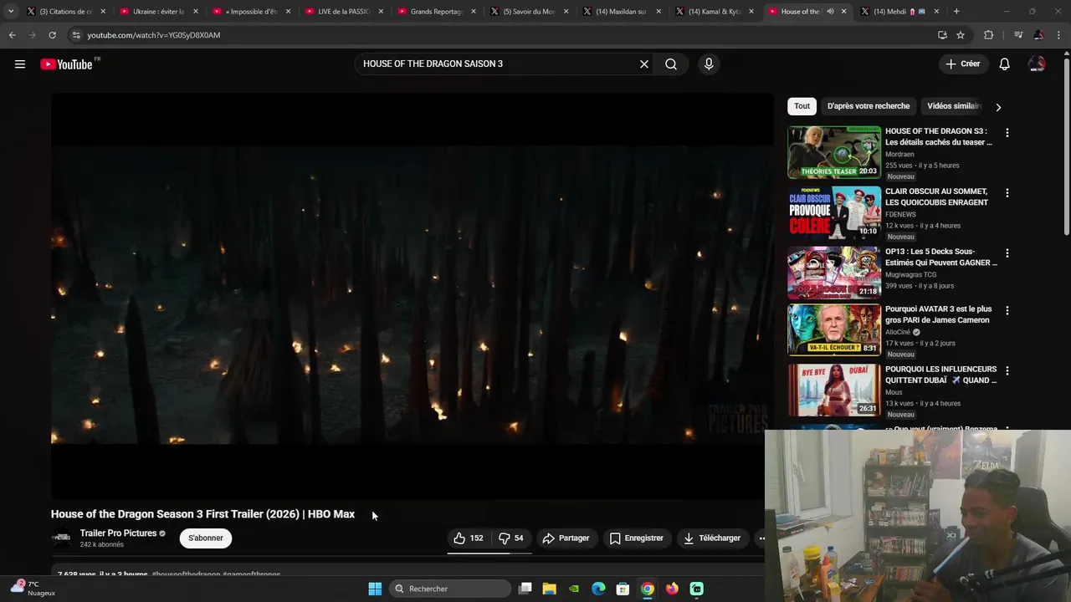Open a new browser tab

[956, 12]
